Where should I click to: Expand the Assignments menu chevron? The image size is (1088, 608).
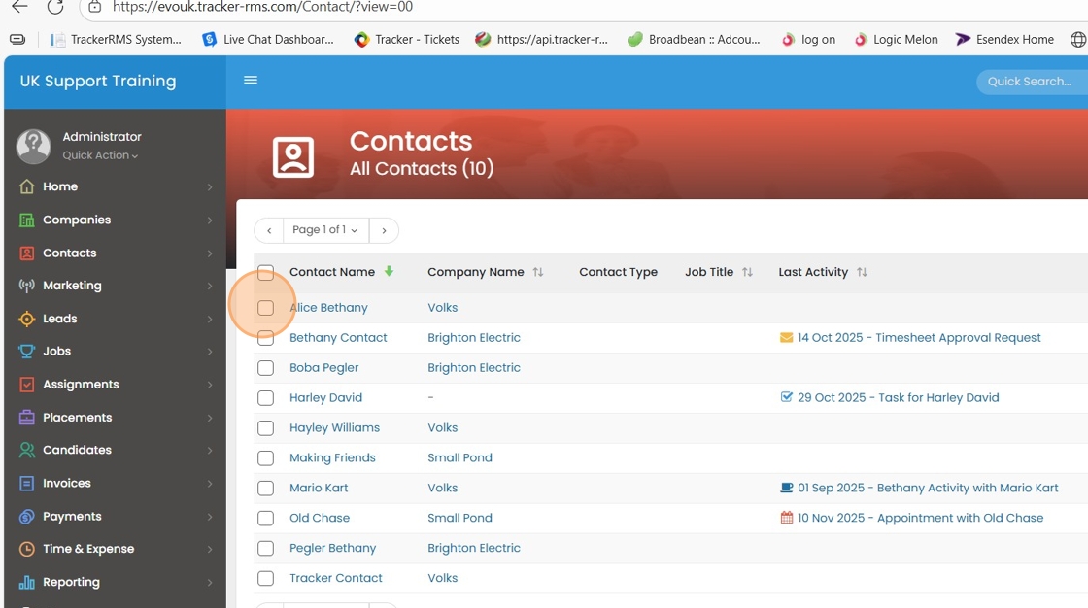[x=210, y=386]
